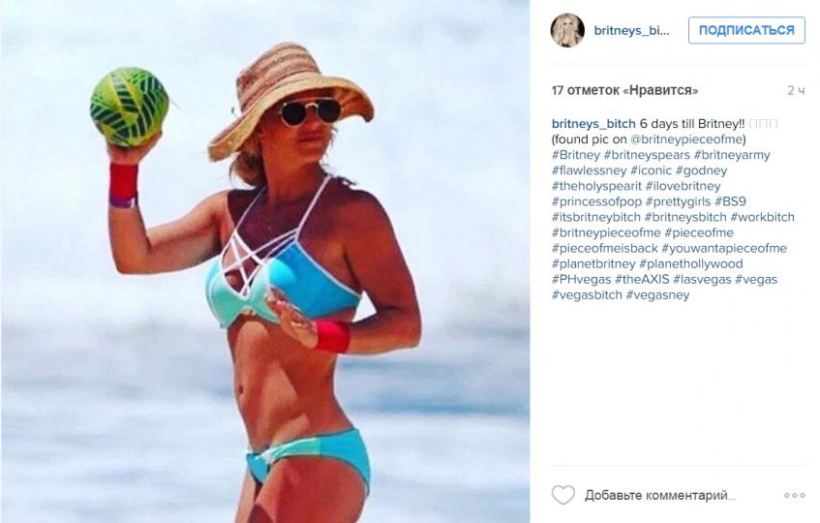View the 17 отметок «Нравится» likes list
The width and height of the screenshot is (820, 523).
[x=624, y=90]
